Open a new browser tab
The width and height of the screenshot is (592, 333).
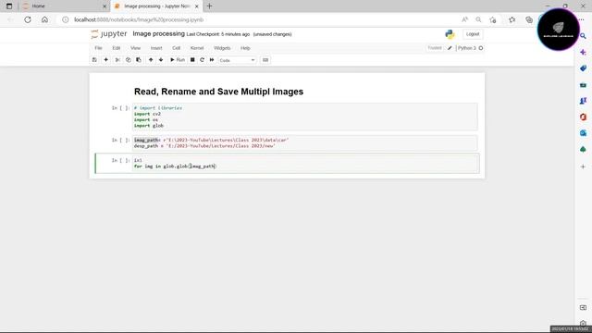(210, 6)
